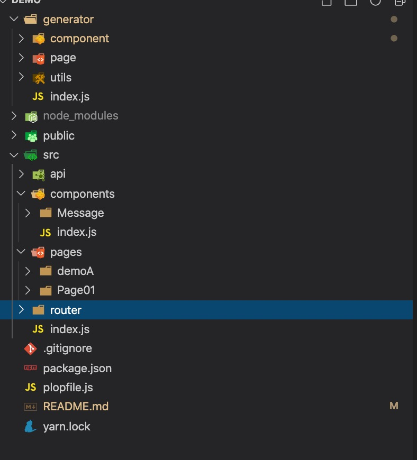Expand the Message folder

coord(28,213)
